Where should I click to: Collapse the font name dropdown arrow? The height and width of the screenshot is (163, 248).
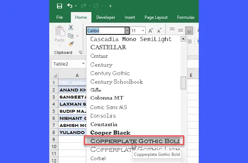[127, 31]
